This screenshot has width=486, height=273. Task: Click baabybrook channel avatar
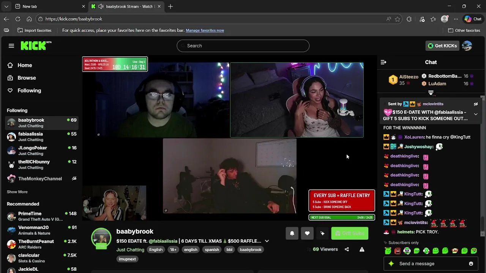[101, 238]
